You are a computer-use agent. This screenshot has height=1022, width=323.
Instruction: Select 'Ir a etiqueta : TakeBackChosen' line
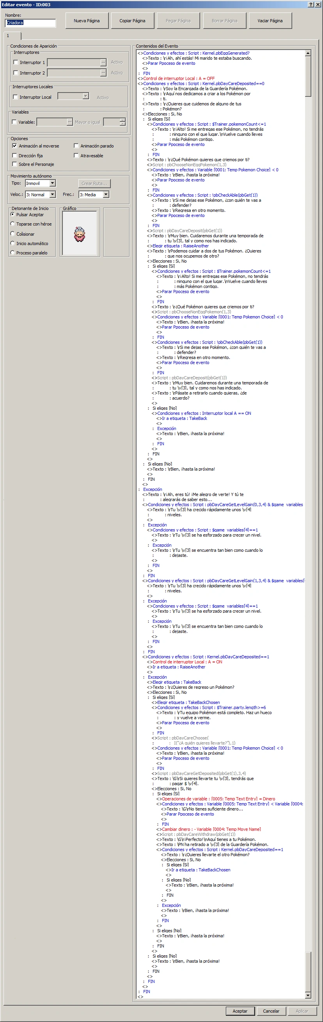click(198, 870)
